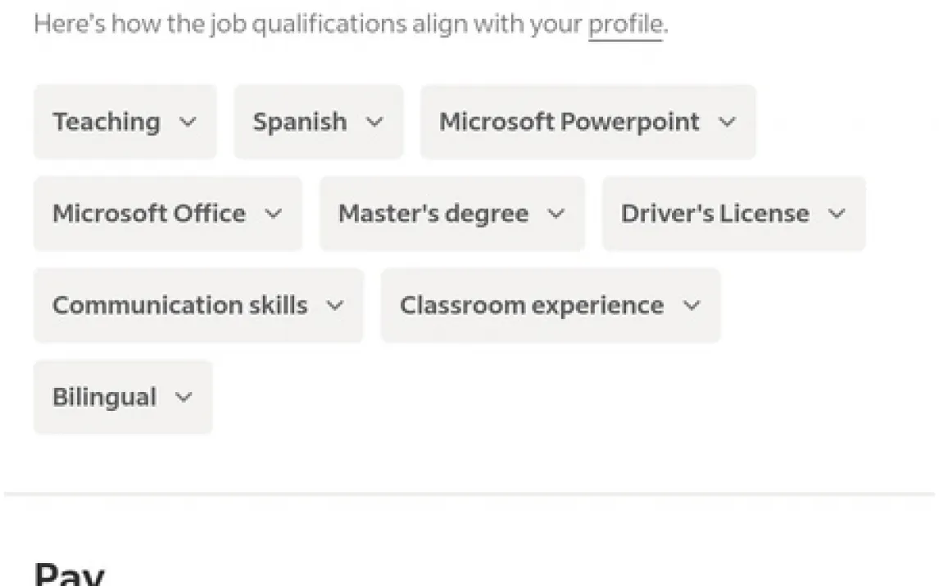This screenshot has height=586, width=939.
Task: Click the Microsoft Powerpoint chevron arrow
Action: [727, 122]
